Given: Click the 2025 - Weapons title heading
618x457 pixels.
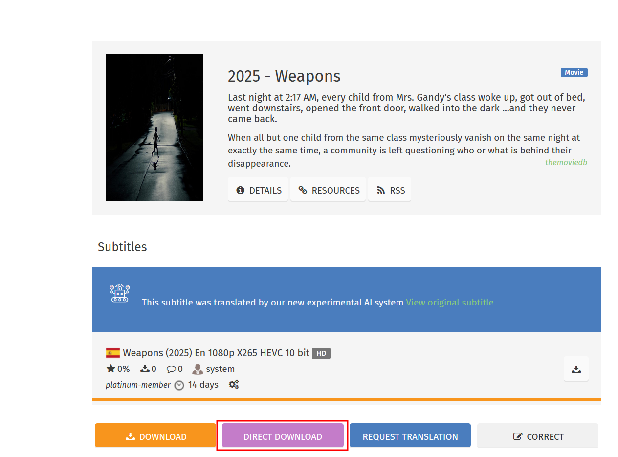Looking at the screenshot, I should 284,76.
